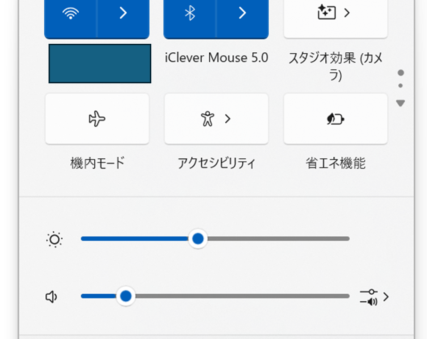Viewport: 427px width, 339px height.
Task: Click the brightness slider thumb
Action: tap(198, 239)
